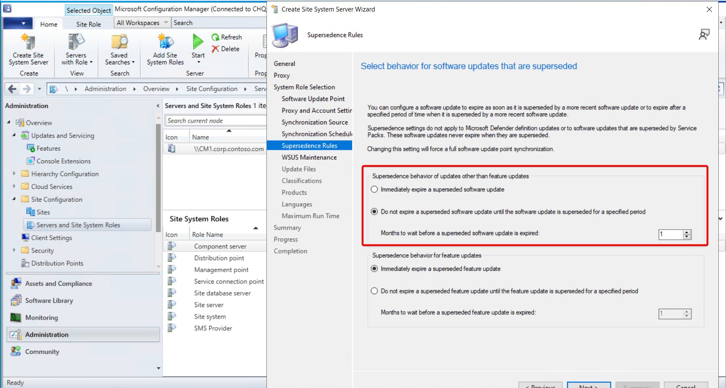The image size is (726, 388).
Task: Select the Features node icon
Action: click(x=31, y=148)
